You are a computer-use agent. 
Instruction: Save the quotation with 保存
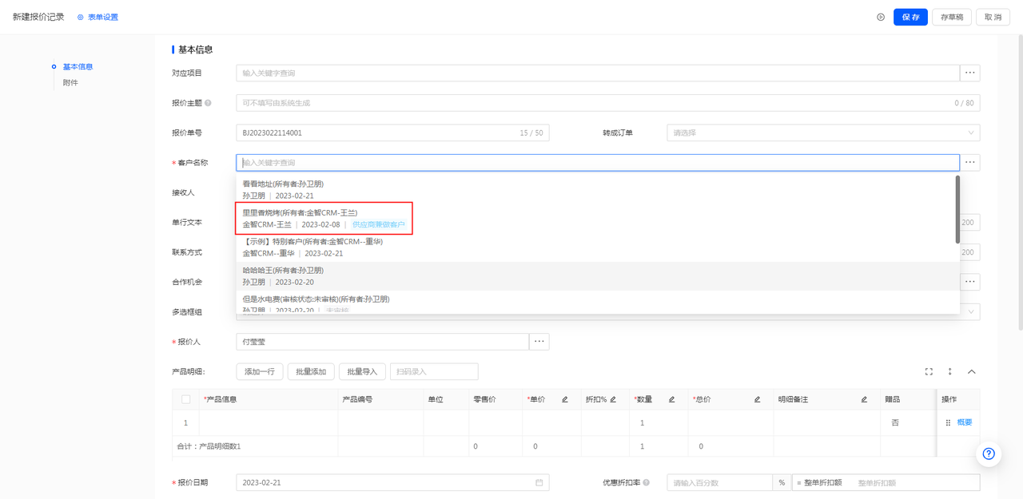(x=910, y=17)
